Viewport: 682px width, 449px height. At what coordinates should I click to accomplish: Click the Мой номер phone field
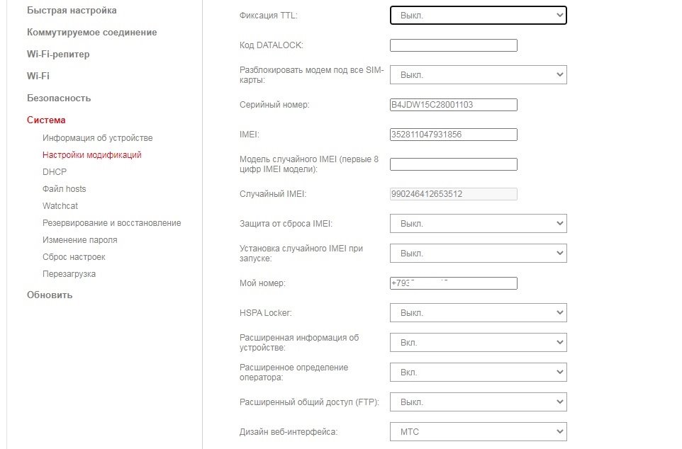click(x=453, y=283)
